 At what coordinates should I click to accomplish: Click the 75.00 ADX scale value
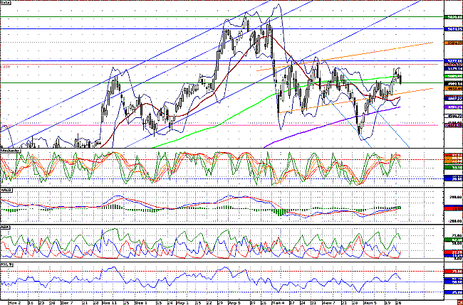(456, 235)
